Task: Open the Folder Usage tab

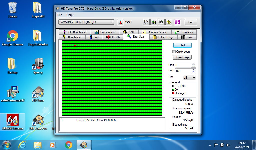Action: click(163, 37)
